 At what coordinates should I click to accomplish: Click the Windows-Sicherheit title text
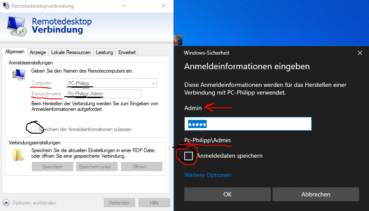click(207, 53)
